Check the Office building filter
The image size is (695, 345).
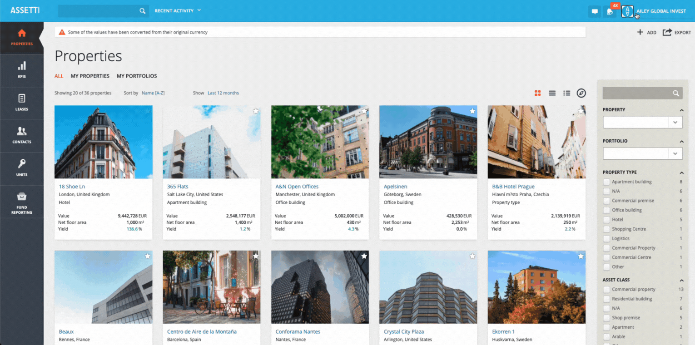(606, 210)
